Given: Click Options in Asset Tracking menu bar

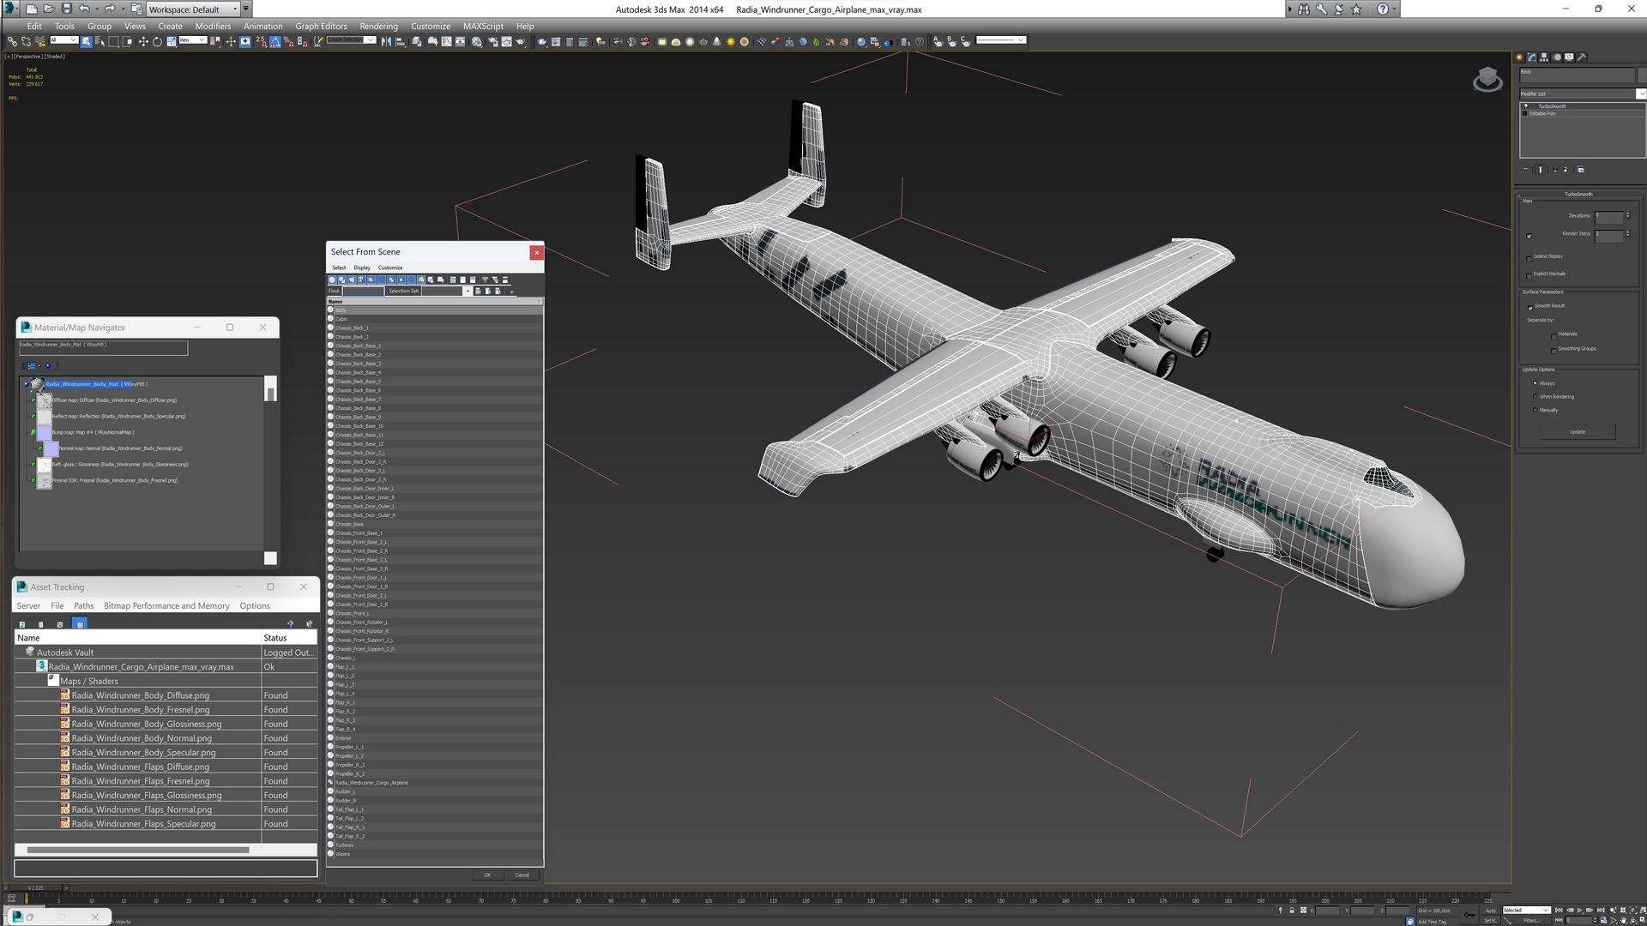Looking at the screenshot, I should click(x=255, y=605).
